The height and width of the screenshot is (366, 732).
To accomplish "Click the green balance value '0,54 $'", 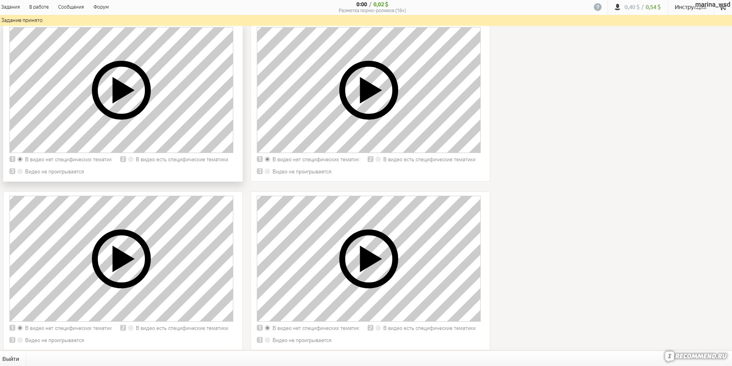I will [653, 7].
